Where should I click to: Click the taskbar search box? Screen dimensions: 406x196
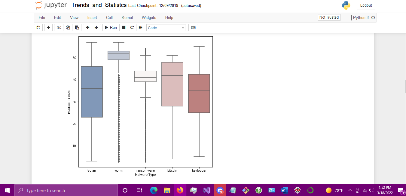66,190
